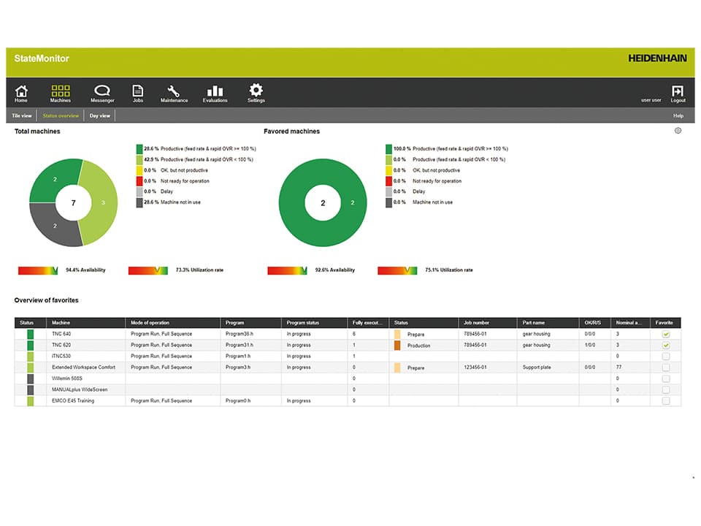Click the Logout icon
The image size is (701, 526).
point(678,92)
